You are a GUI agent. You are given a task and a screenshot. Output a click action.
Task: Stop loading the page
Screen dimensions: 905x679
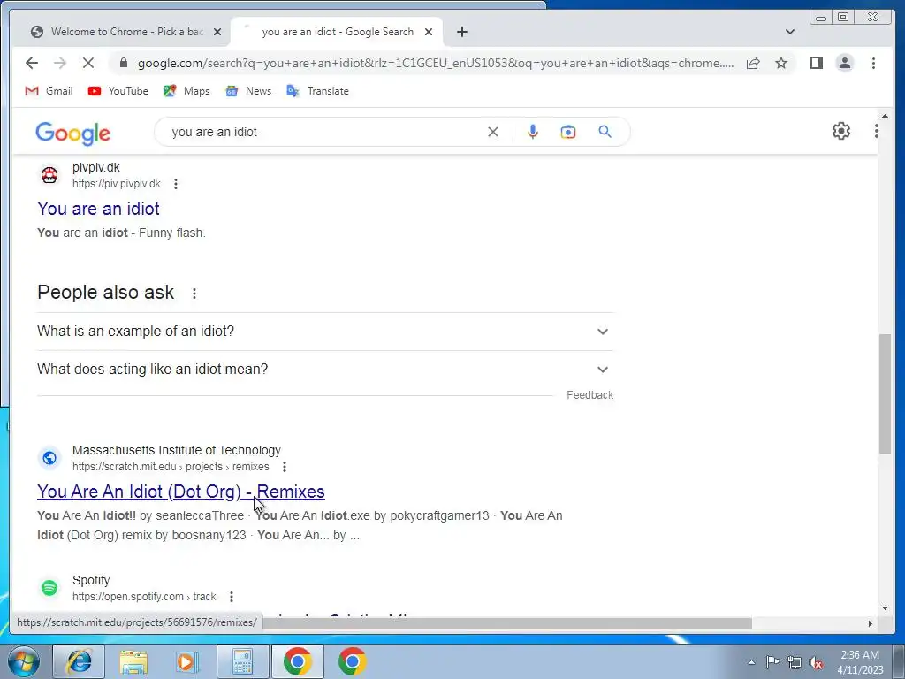(88, 63)
